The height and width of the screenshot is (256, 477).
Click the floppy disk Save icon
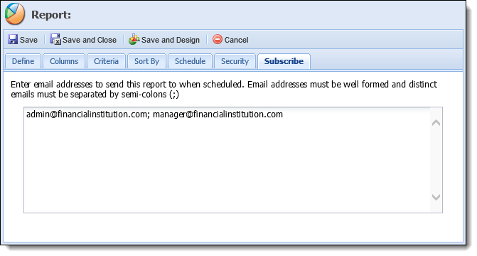(13, 40)
